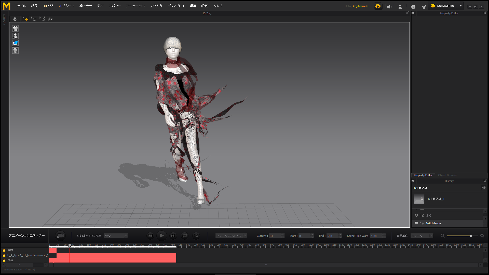The image size is (489, 275).
Task: Open the ANIMATION mode dropdown arrow
Action: click(x=461, y=6)
